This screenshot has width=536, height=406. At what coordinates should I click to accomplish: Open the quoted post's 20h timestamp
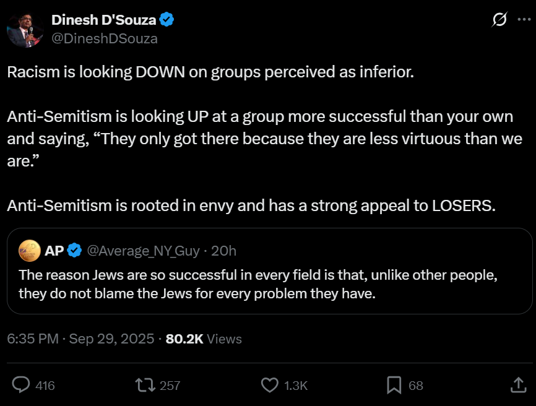pyautogui.click(x=223, y=251)
